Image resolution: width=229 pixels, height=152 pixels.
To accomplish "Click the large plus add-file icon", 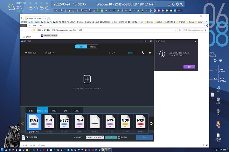I will [87, 79].
